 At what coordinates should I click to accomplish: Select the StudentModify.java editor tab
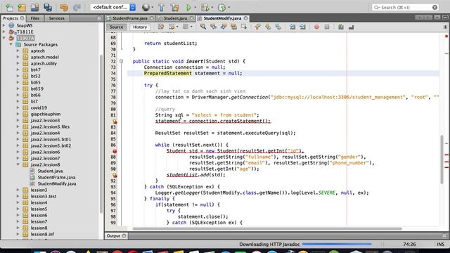[x=222, y=18]
